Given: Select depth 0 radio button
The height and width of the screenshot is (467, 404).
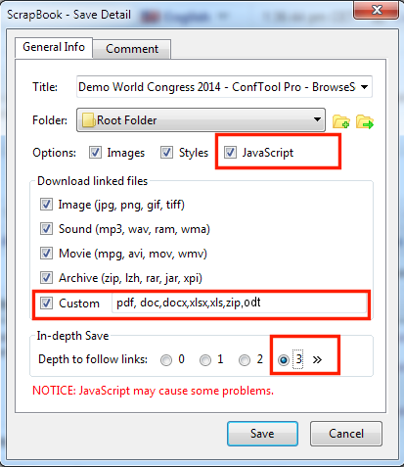Looking at the screenshot, I should click(166, 360).
